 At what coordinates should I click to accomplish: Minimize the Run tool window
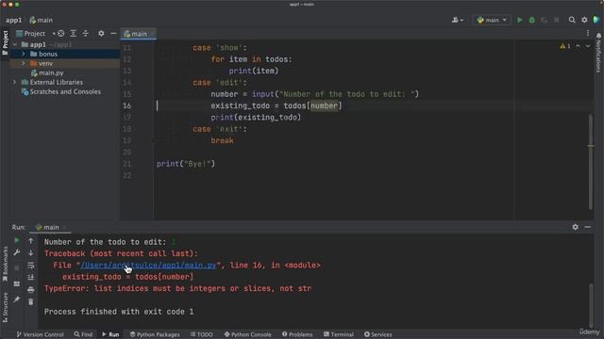(x=587, y=227)
